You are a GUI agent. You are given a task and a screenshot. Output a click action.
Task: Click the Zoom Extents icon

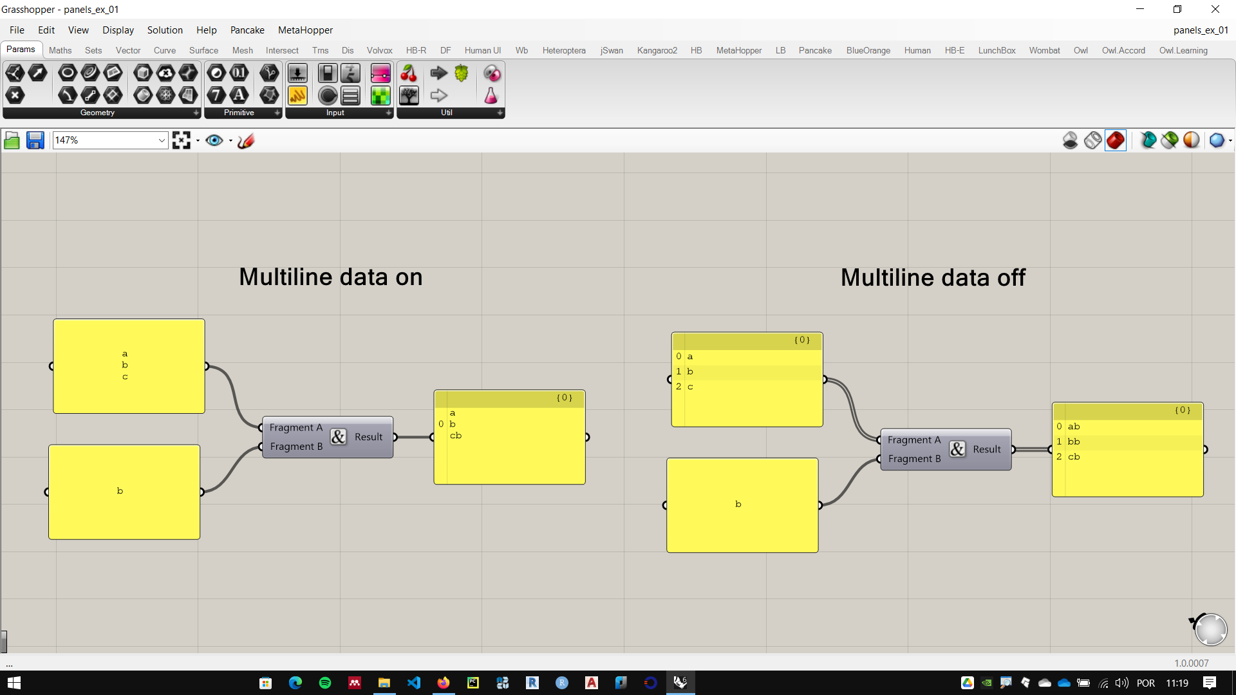point(182,140)
